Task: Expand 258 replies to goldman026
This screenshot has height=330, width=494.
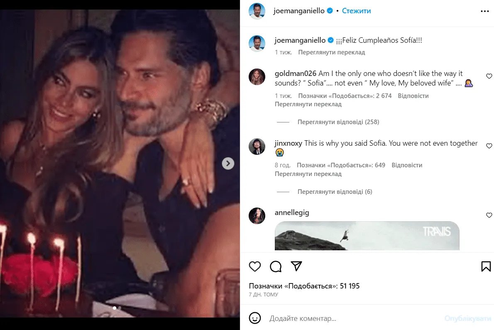Action: click(338, 122)
